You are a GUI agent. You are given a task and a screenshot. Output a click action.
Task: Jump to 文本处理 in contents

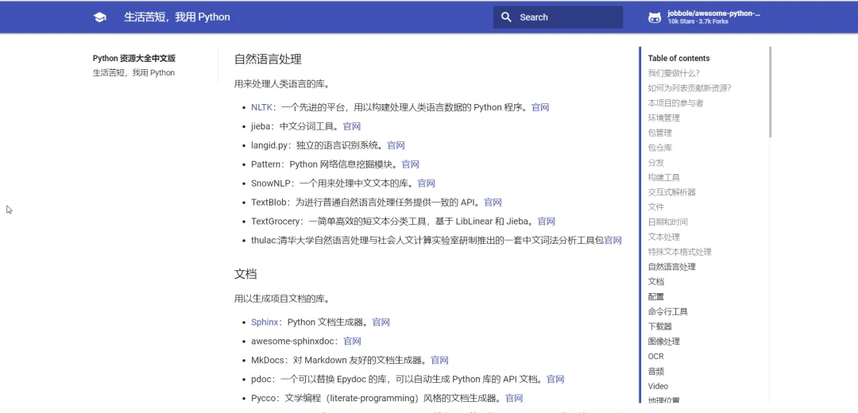coord(663,237)
